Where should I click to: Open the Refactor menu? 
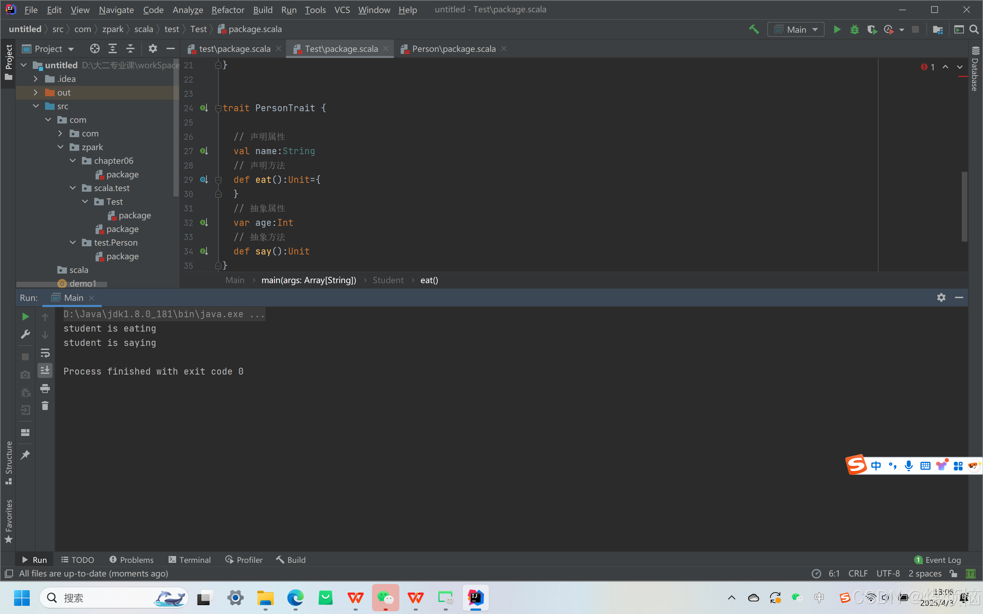(x=227, y=10)
